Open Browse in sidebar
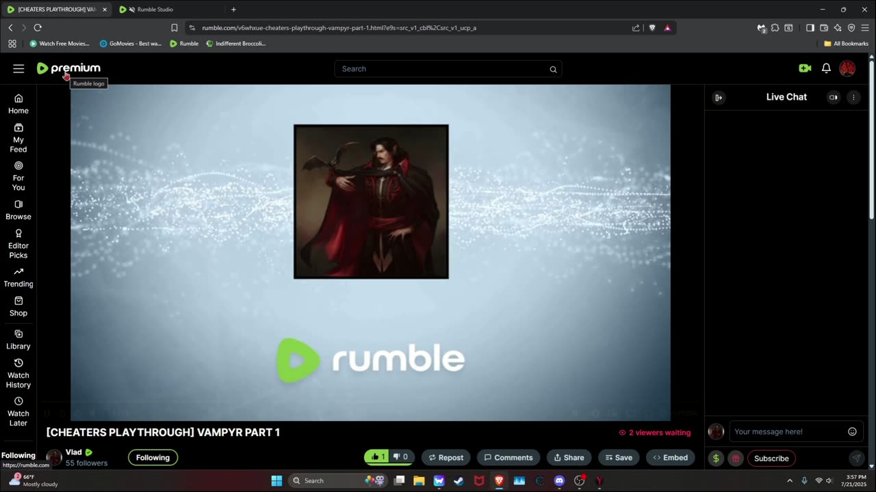 tap(18, 210)
